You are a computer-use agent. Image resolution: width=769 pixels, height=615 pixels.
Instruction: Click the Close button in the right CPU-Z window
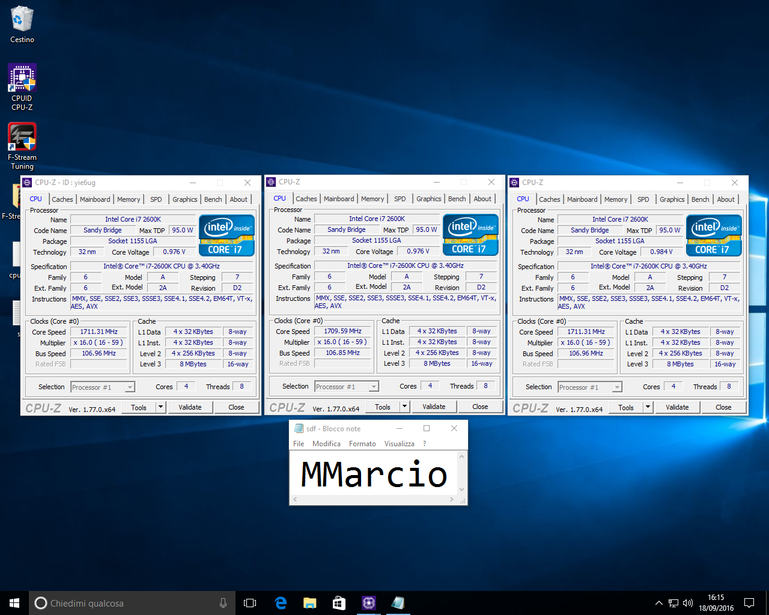[x=723, y=407]
